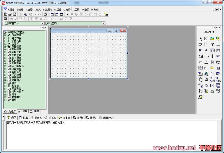Select the Horizontal scrollbar component icon
This screenshot has height=153, width=224.
tap(206, 56)
